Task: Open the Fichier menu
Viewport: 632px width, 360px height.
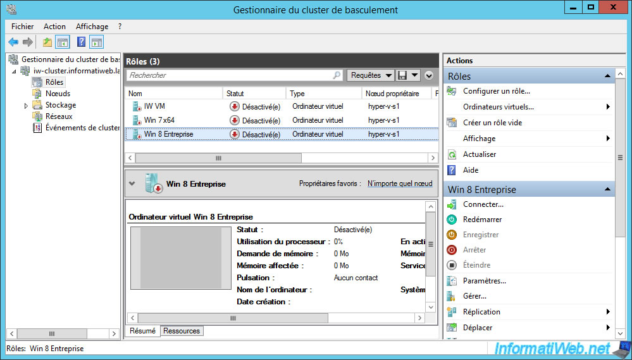Action: 23,26
